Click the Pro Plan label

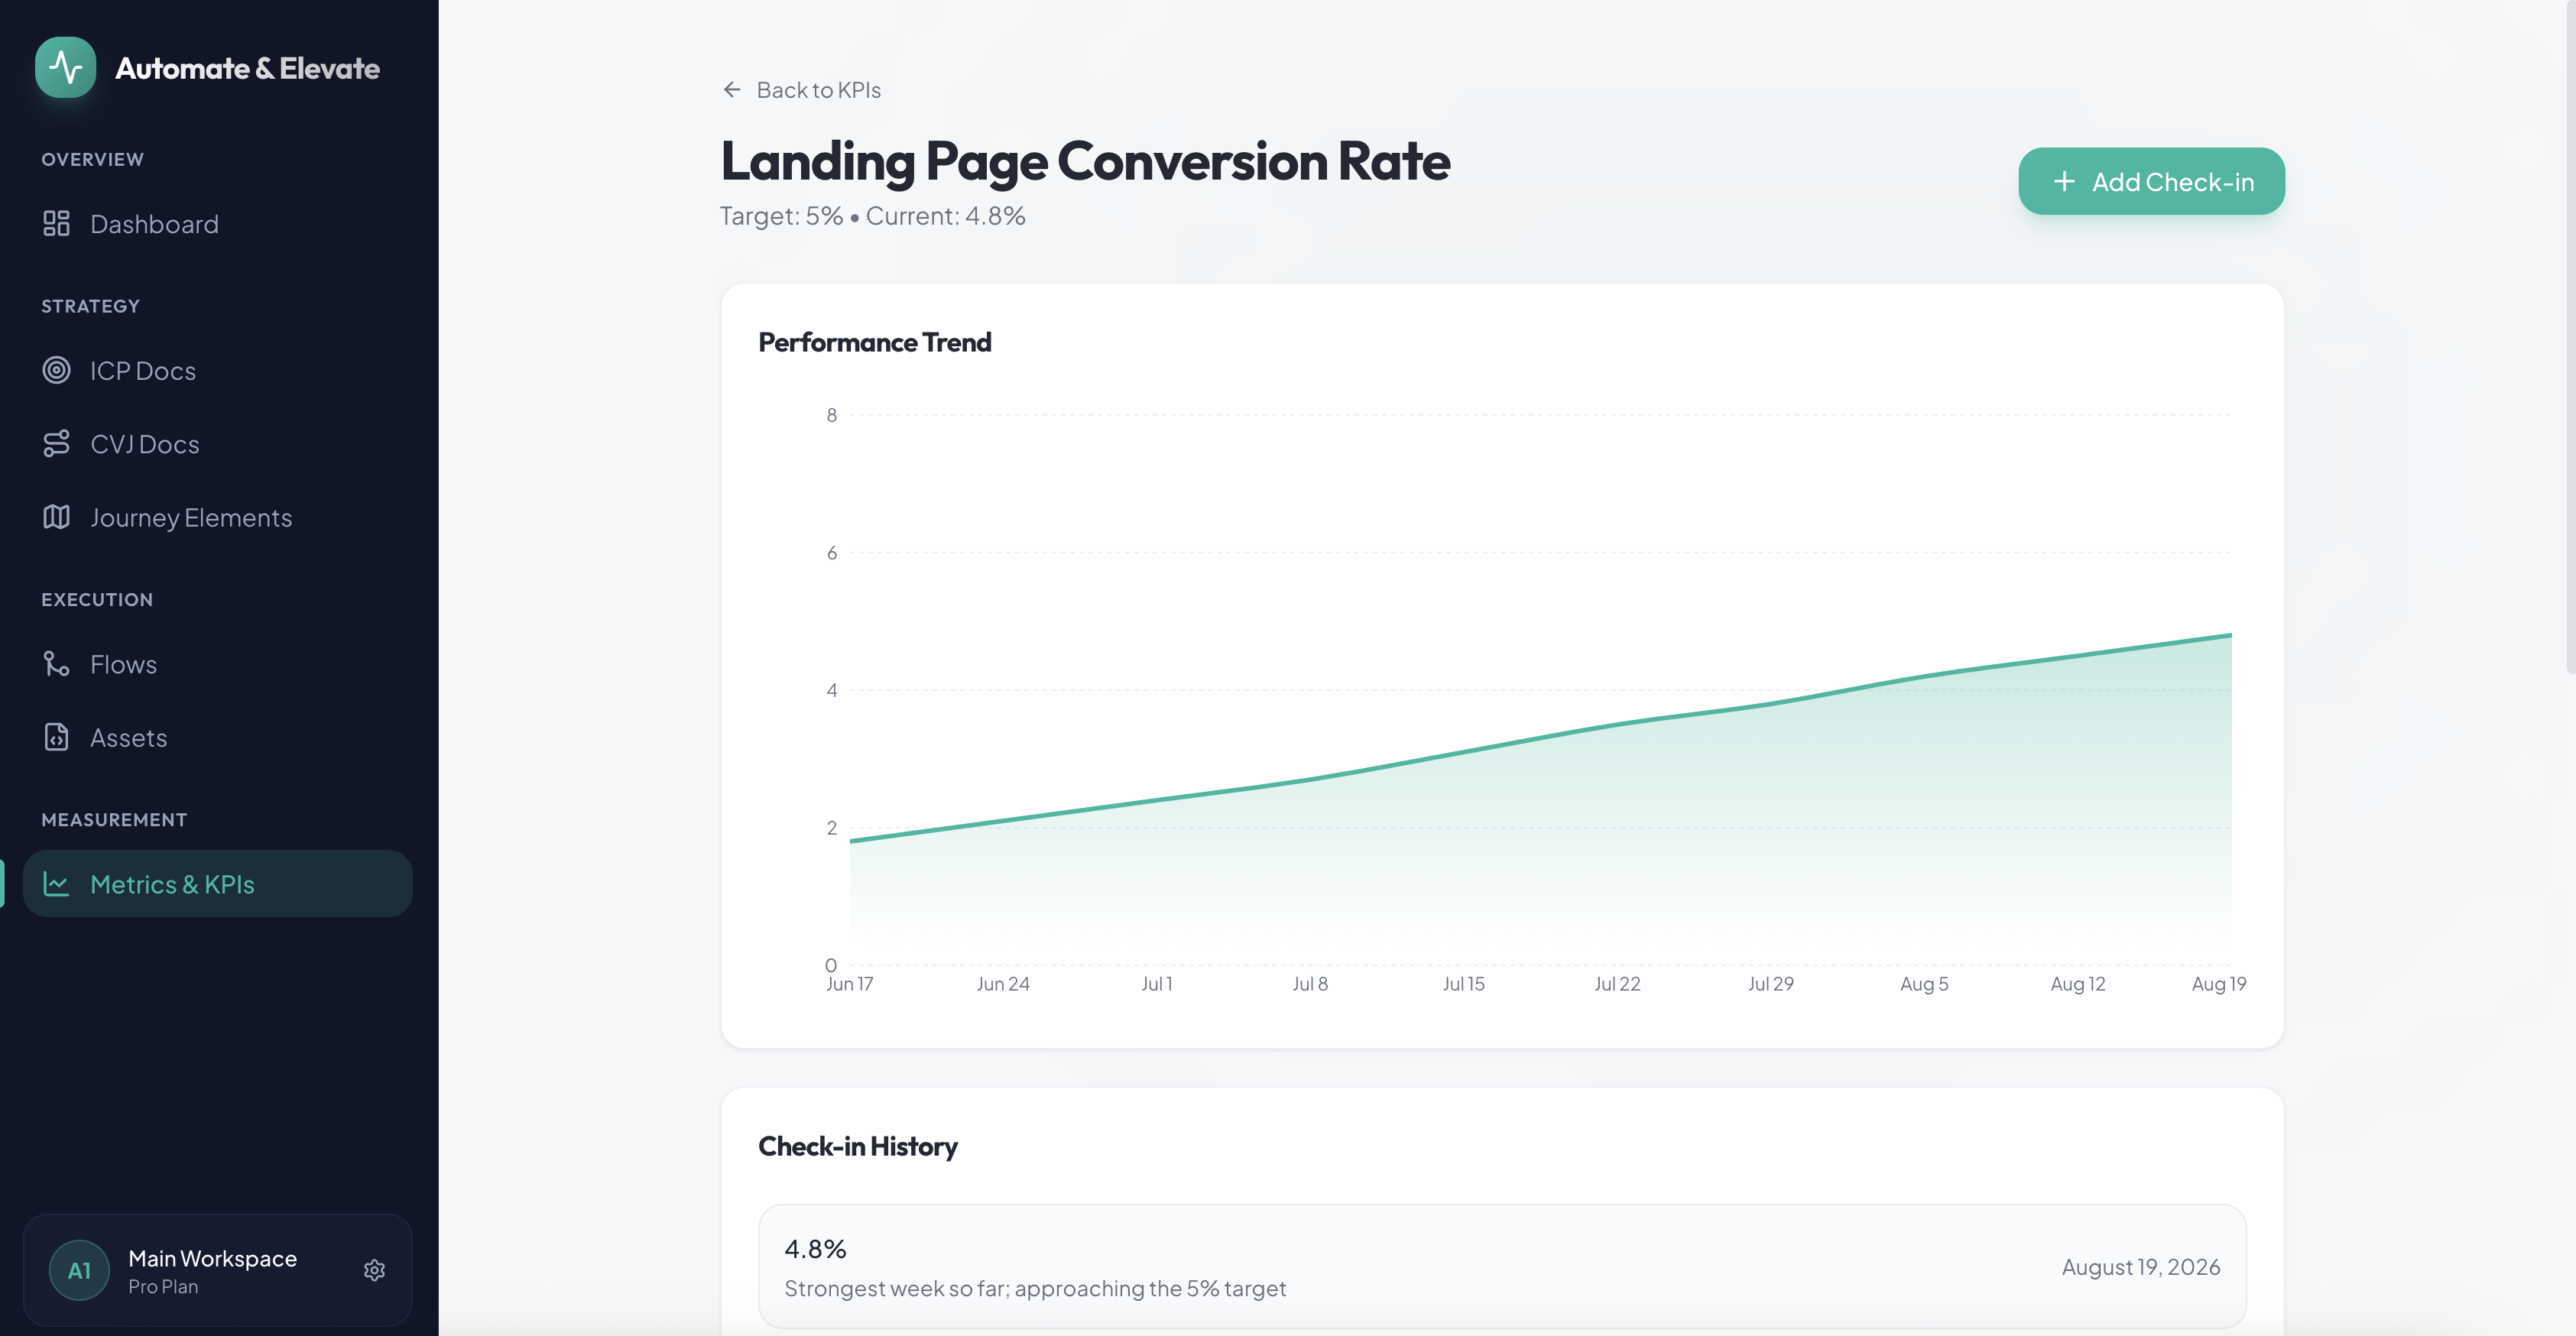click(163, 1287)
